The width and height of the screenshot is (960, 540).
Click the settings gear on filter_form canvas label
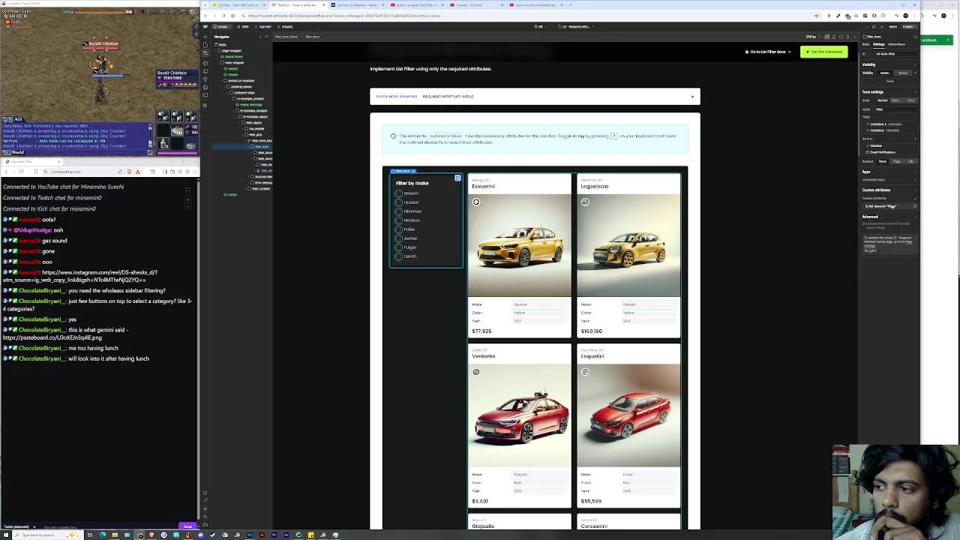[413, 171]
